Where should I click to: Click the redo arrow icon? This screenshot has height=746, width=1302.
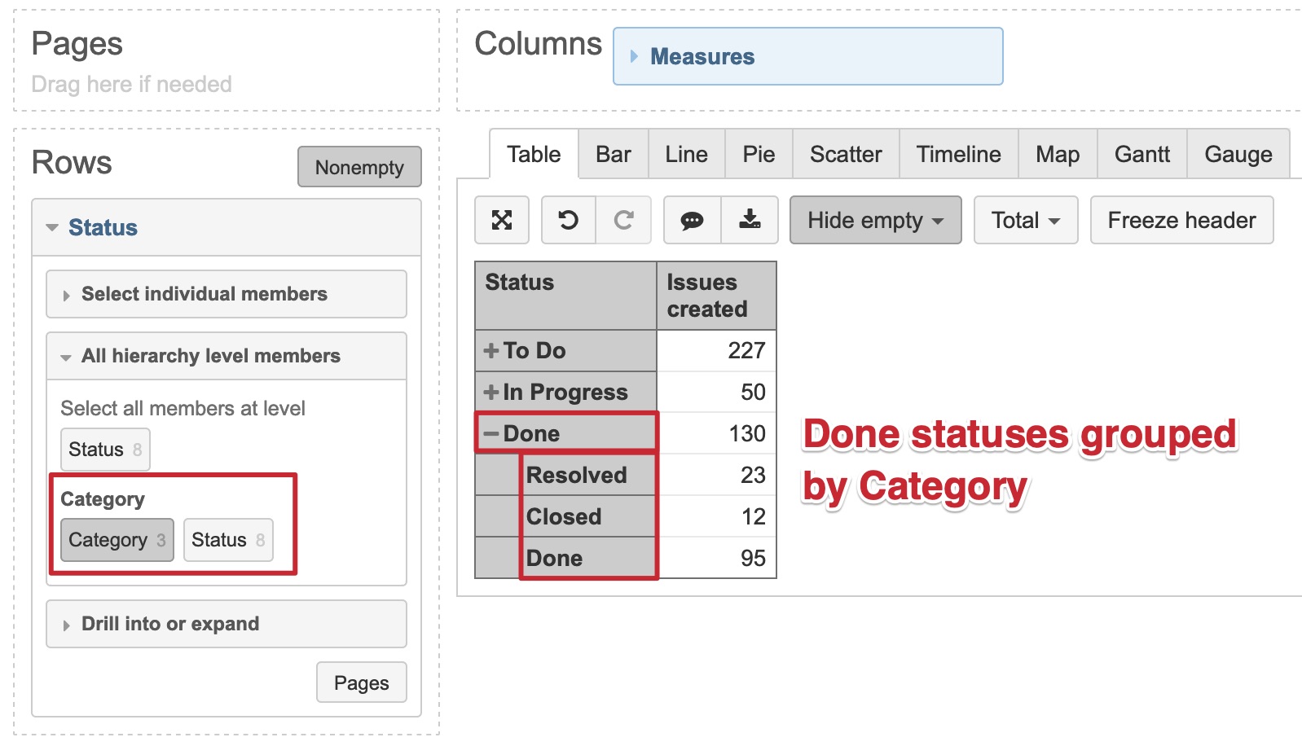(623, 220)
